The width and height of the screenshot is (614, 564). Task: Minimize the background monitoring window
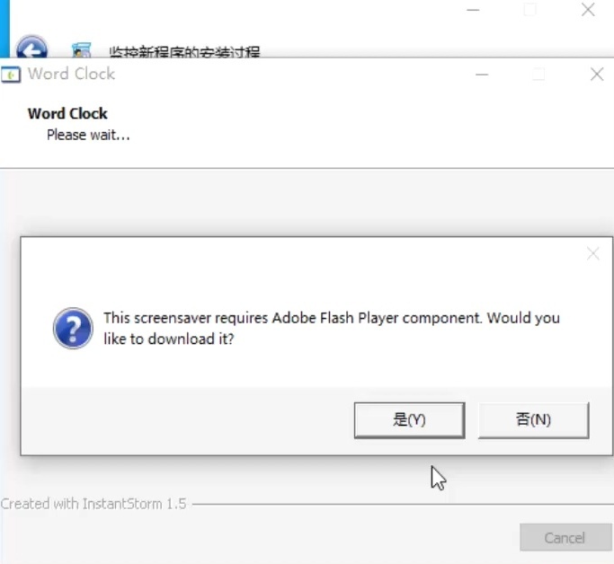click(473, 10)
